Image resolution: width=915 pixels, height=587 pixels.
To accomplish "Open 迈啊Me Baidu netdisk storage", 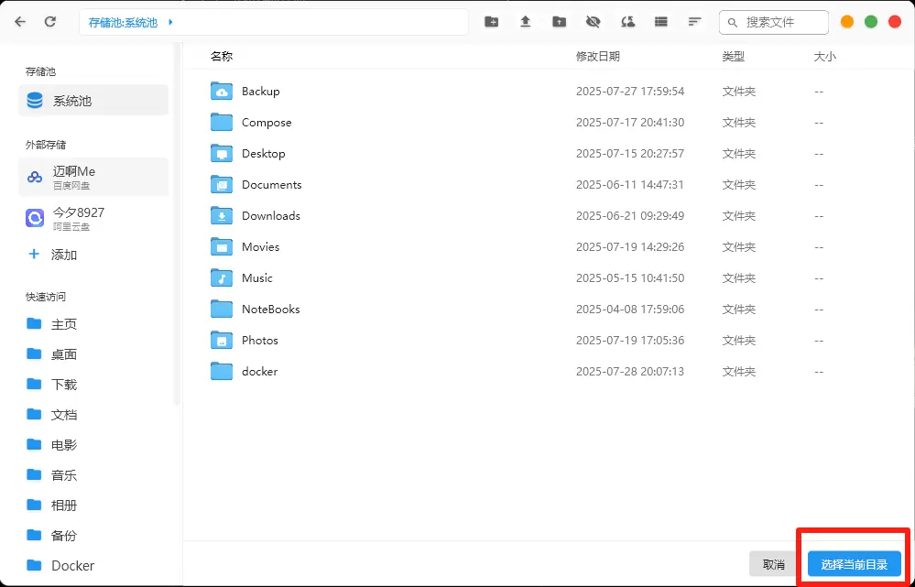I will pos(93,178).
